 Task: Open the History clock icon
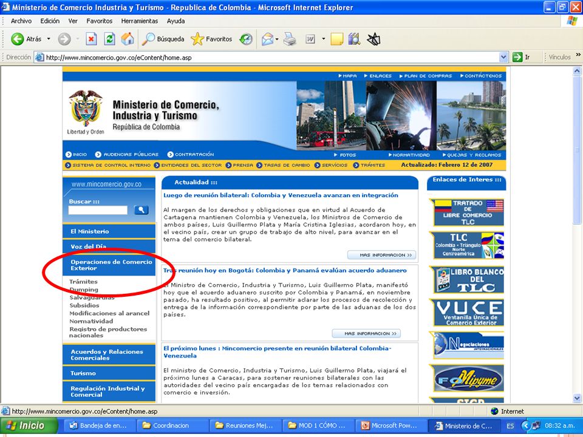246,39
